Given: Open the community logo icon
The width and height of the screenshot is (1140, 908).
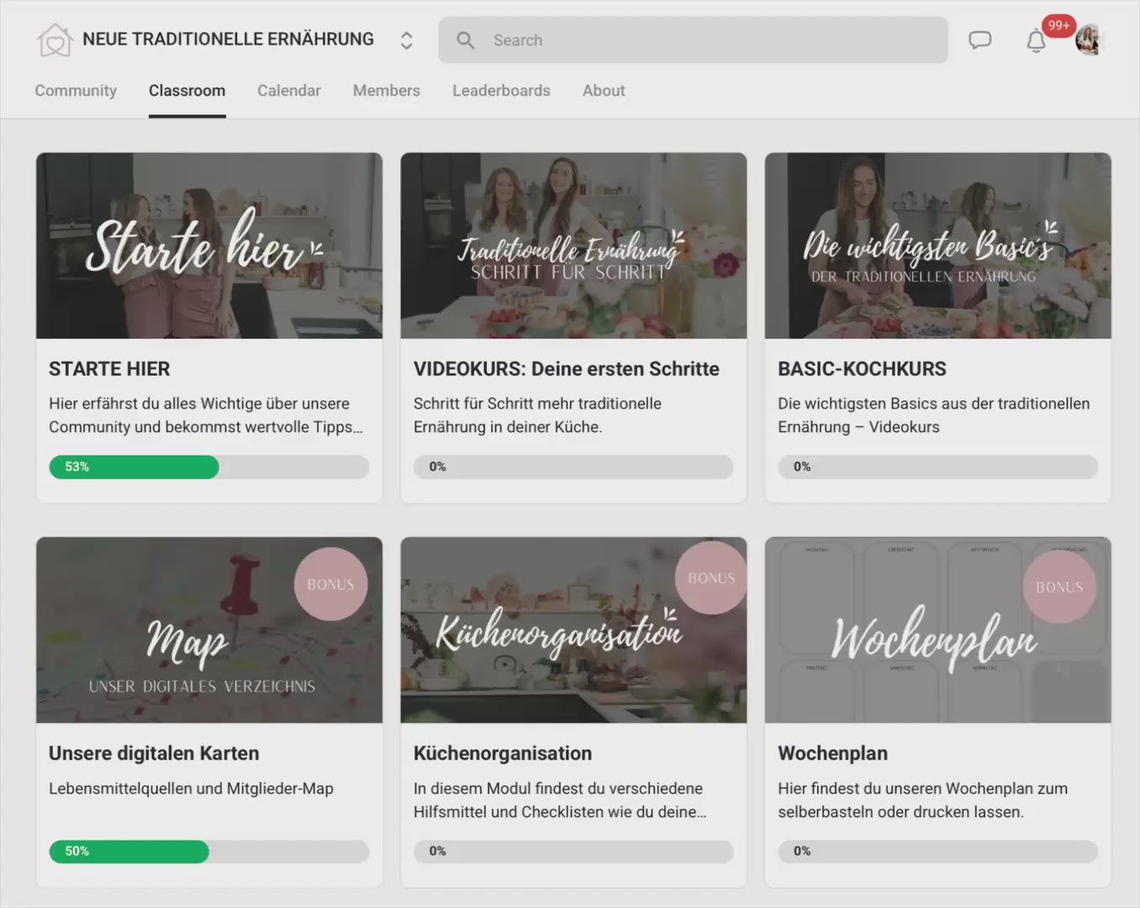Looking at the screenshot, I should [x=55, y=39].
